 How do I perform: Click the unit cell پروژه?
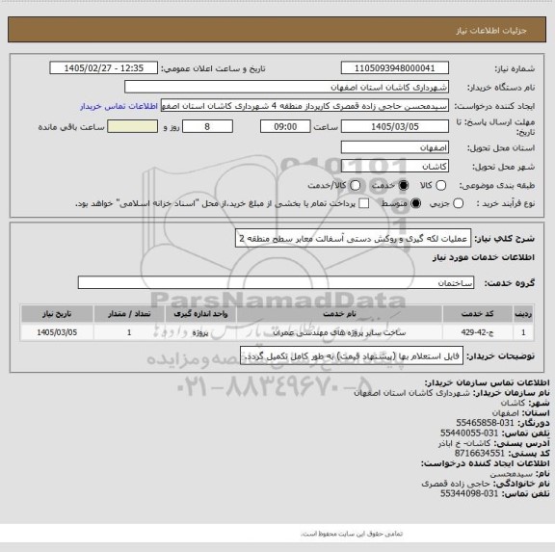click(200, 332)
